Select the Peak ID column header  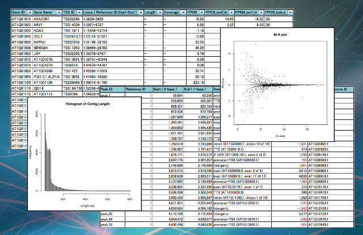point(112,89)
